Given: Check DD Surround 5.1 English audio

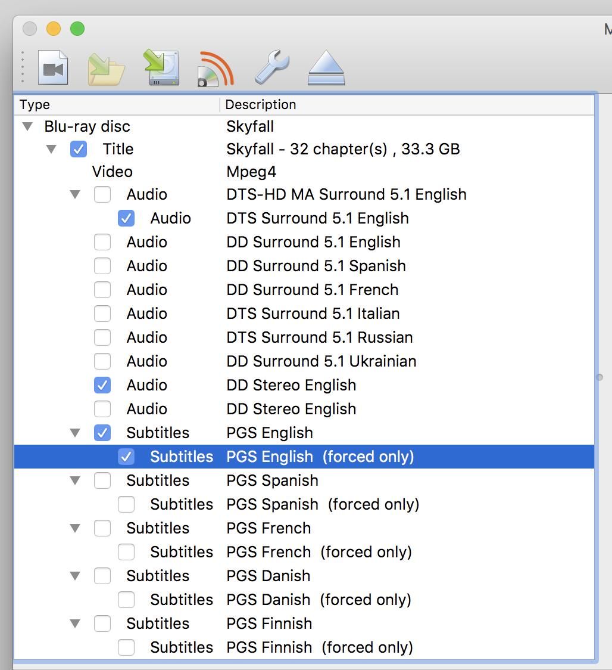Looking at the screenshot, I should 102,242.
